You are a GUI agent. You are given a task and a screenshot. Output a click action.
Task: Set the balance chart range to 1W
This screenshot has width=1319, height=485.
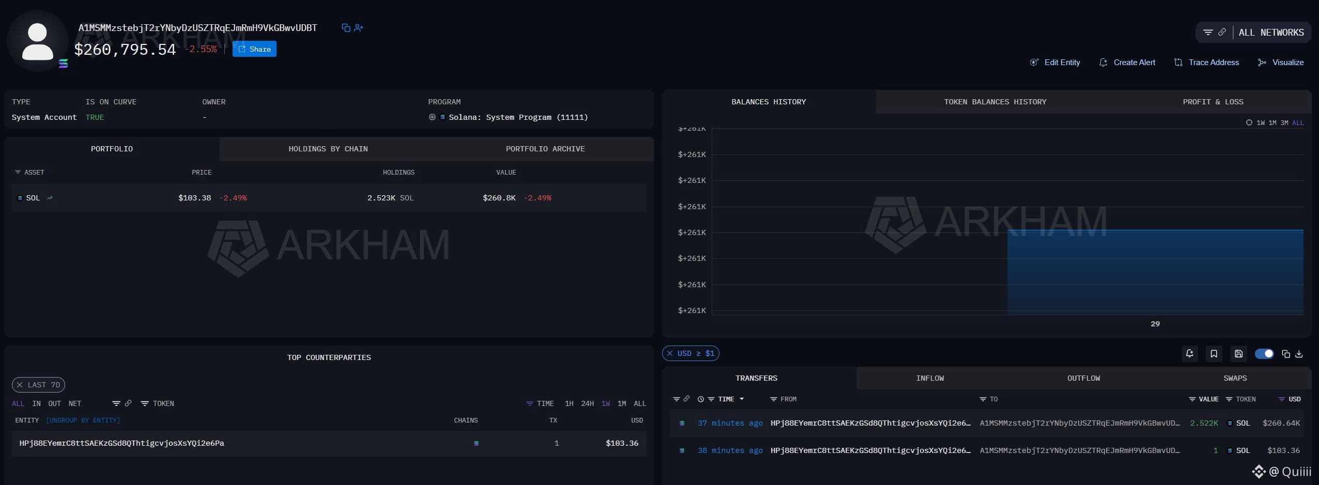1261,122
